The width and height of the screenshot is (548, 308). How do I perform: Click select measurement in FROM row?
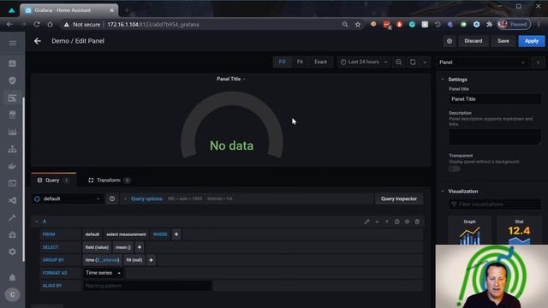126,234
